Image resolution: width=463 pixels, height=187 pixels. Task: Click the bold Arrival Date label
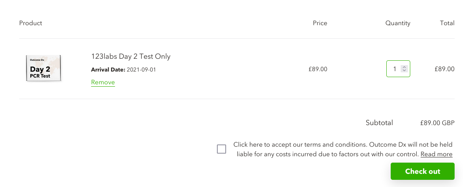click(x=108, y=70)
